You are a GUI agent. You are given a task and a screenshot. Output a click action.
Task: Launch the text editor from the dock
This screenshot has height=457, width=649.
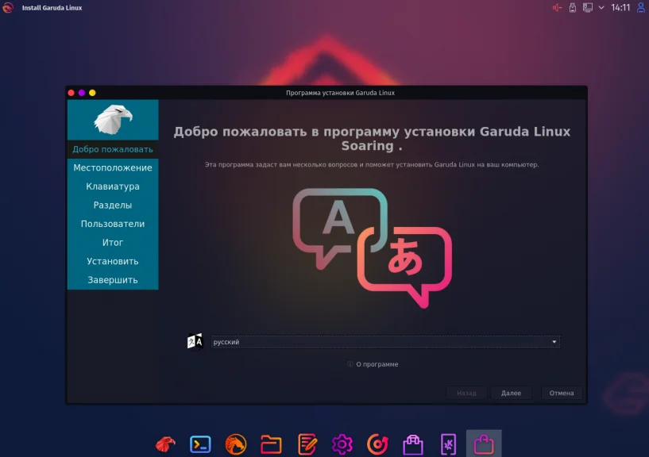pos(308,444)
